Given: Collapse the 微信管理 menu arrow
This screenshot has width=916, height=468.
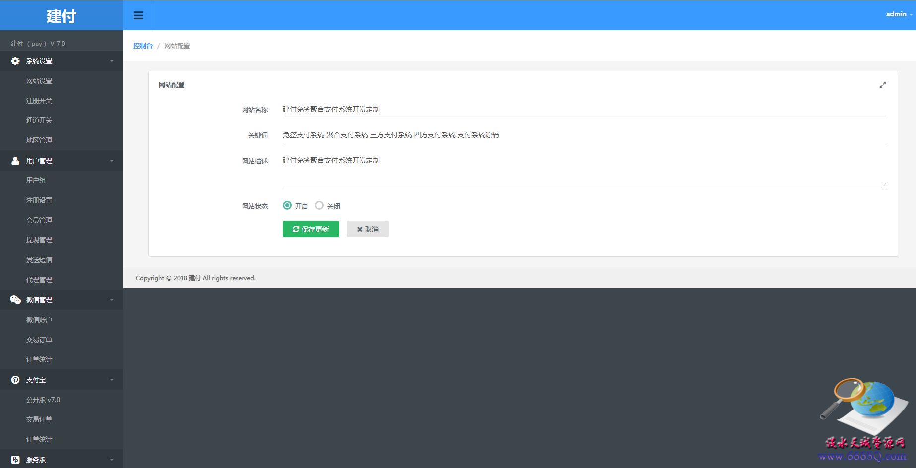Looking at the screenshot, I should pyautogui.click(x=112, y=300).
